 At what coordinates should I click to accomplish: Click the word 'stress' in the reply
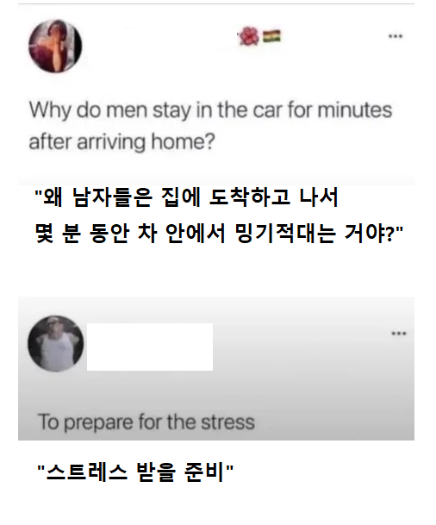pos(227,422)
